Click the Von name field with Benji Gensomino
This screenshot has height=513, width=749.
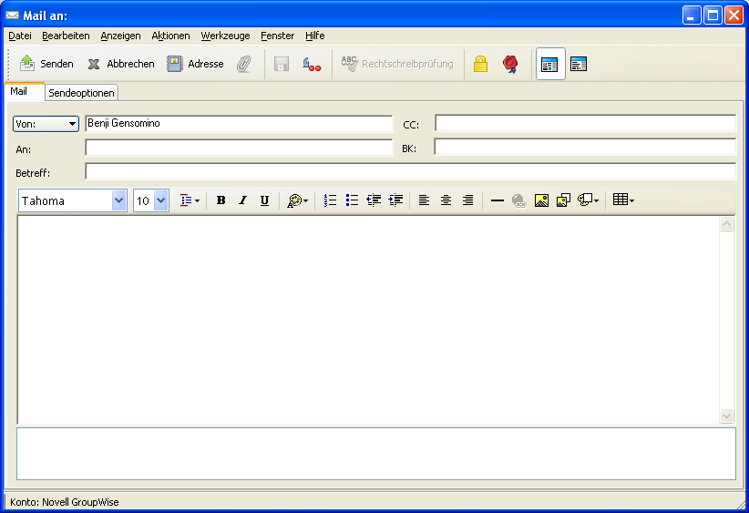[239, 123]
